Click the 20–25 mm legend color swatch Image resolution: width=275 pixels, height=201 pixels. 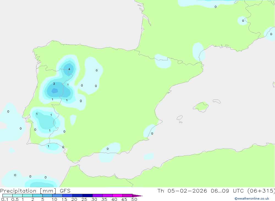coord(78,196)
